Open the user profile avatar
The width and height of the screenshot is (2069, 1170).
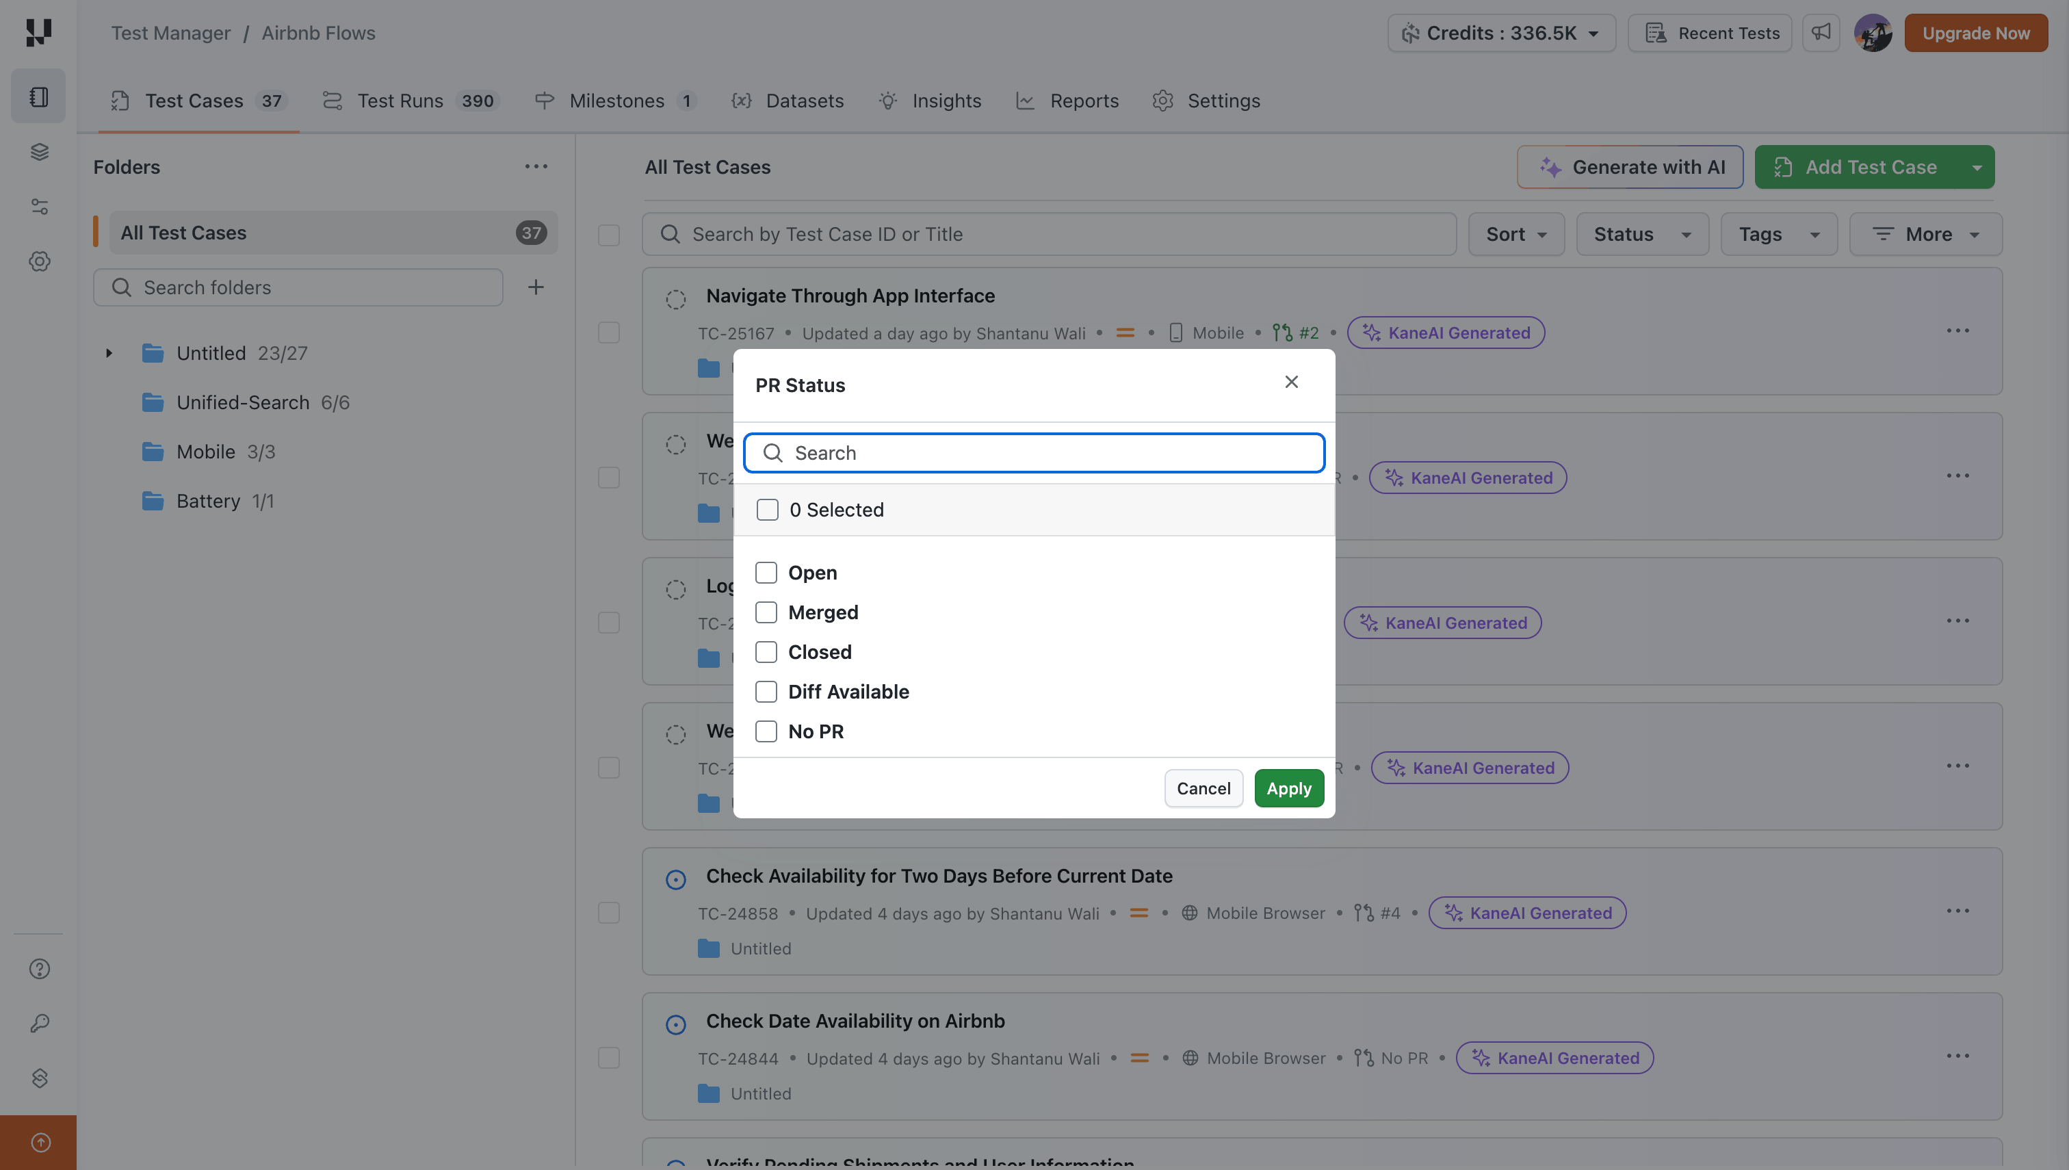(x=1873, y=33)
